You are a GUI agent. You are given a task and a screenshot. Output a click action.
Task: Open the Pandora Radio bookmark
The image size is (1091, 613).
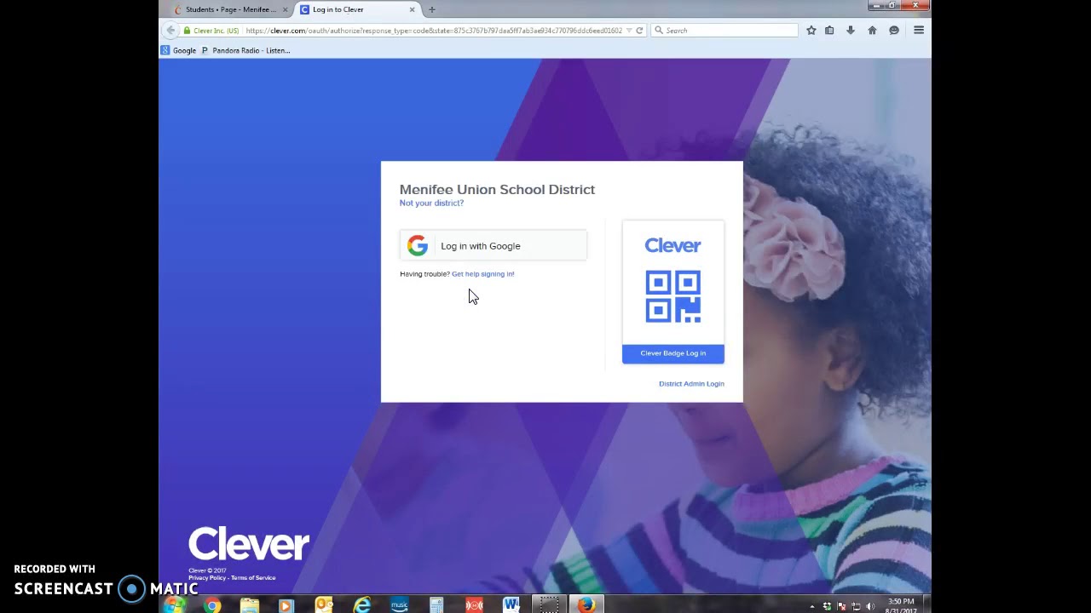pos(245,50)
